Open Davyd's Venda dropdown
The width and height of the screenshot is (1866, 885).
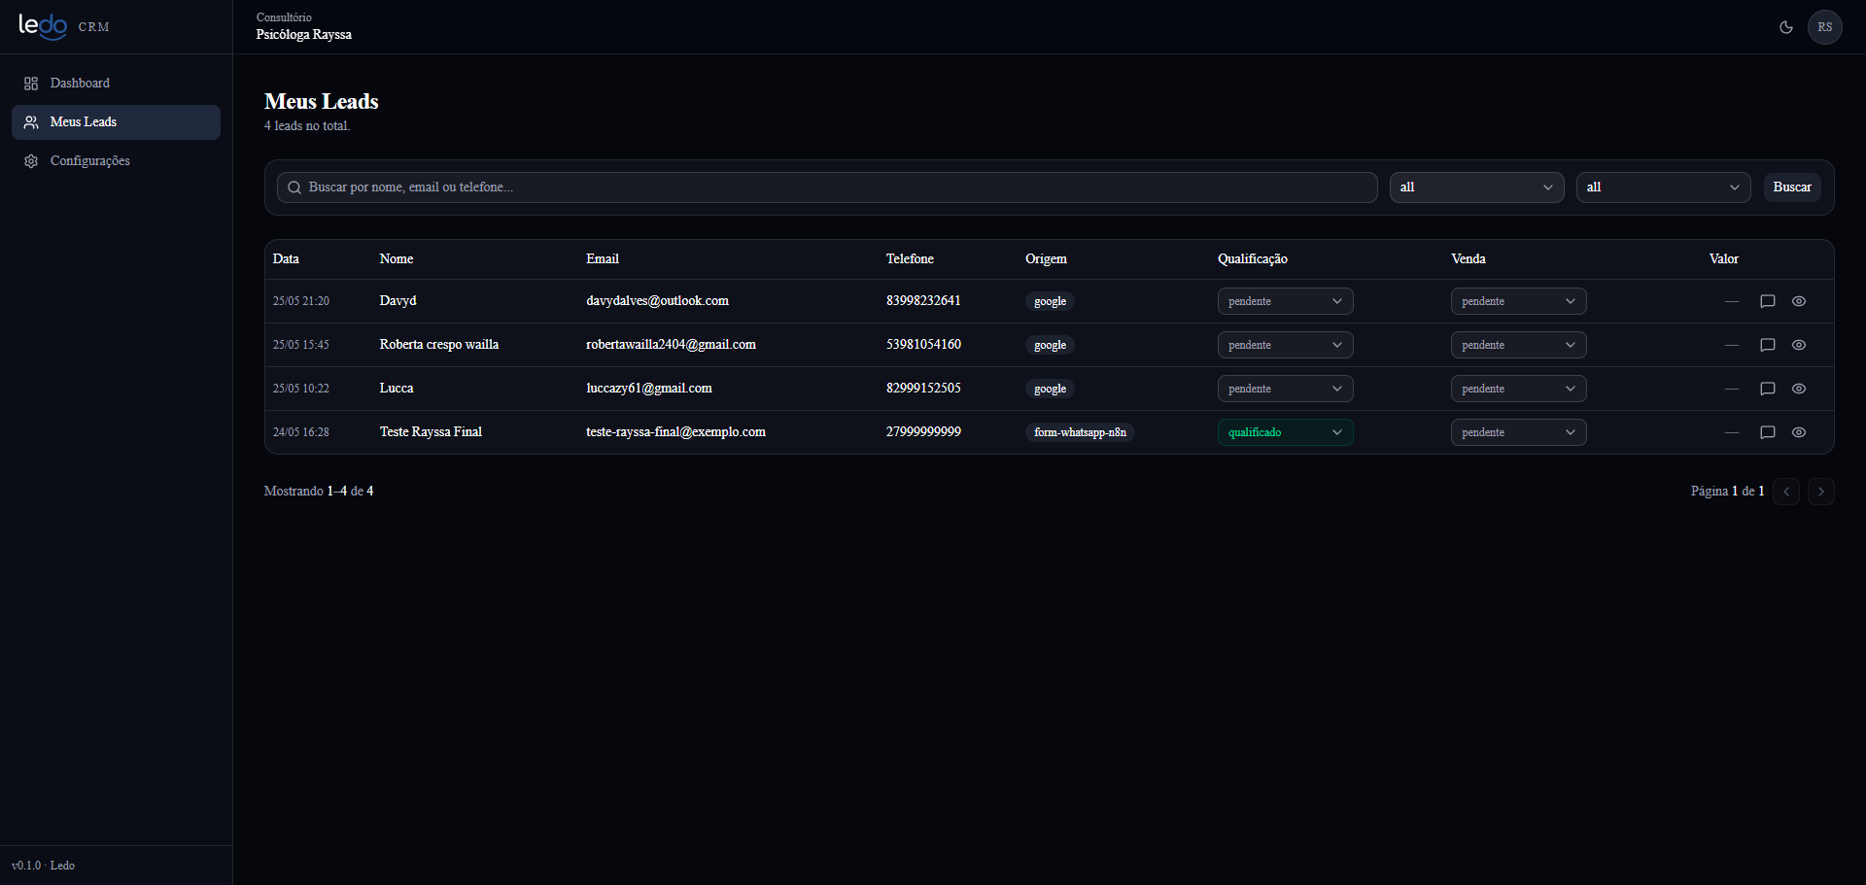point(1519,301)
